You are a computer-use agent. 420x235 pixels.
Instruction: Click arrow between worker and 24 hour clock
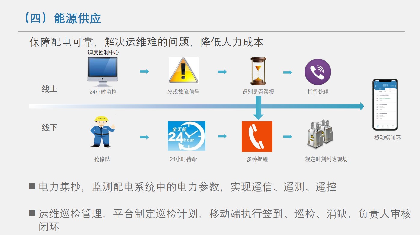point(144,137)
